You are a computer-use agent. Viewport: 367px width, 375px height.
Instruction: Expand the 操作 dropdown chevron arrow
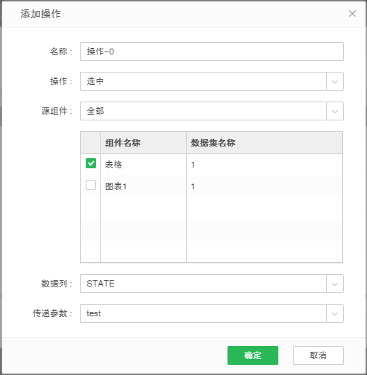coord(335,81)
